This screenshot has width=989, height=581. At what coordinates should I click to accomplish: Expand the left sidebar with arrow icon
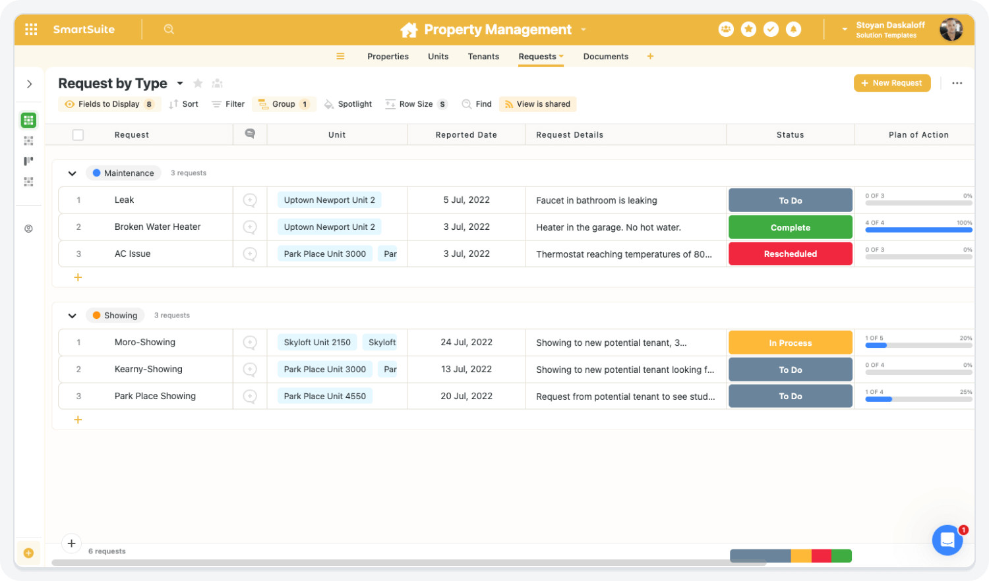coord(29,84)
